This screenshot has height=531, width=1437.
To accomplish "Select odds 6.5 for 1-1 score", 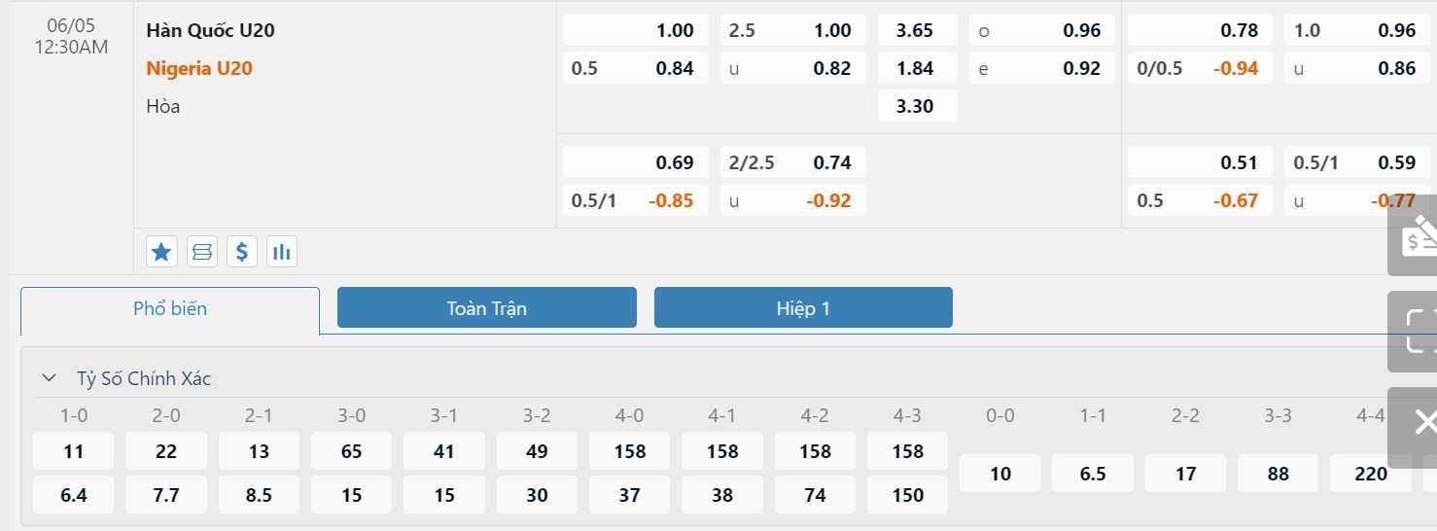I will [x=1092, y=474].
